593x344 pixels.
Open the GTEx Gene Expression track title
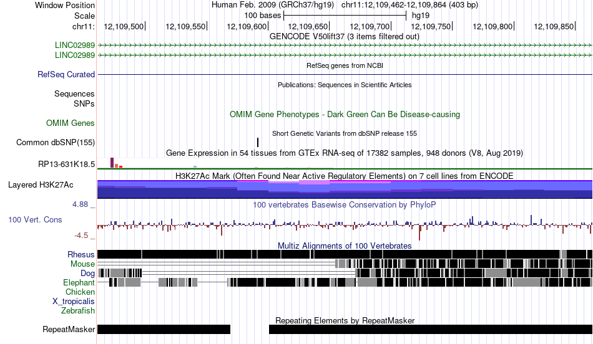(345, 153)
